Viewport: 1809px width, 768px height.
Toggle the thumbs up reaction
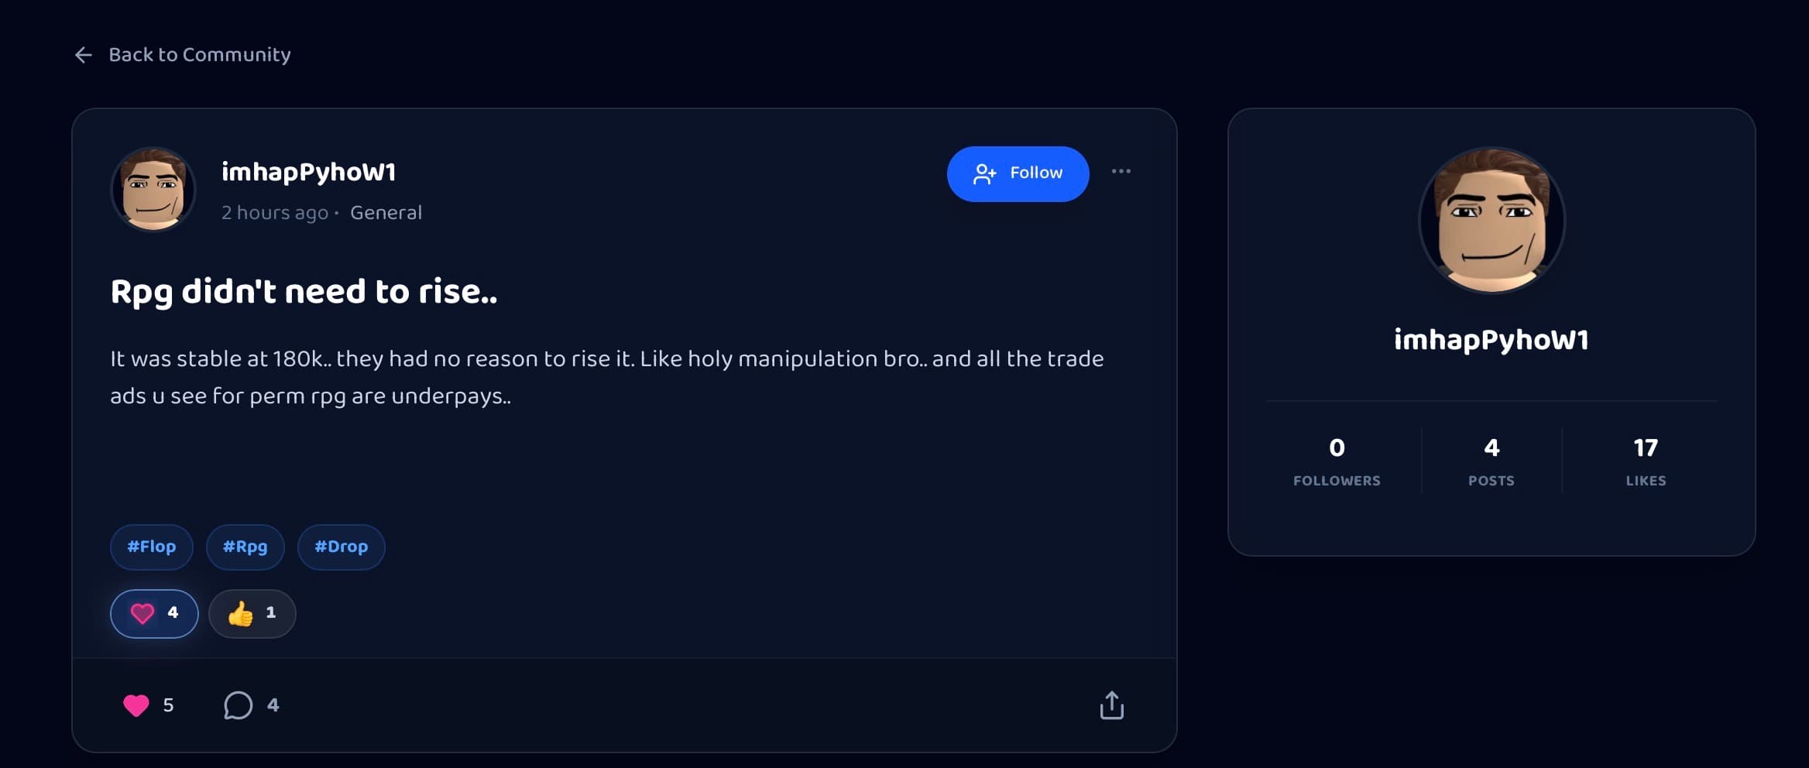tap(252, 614)
